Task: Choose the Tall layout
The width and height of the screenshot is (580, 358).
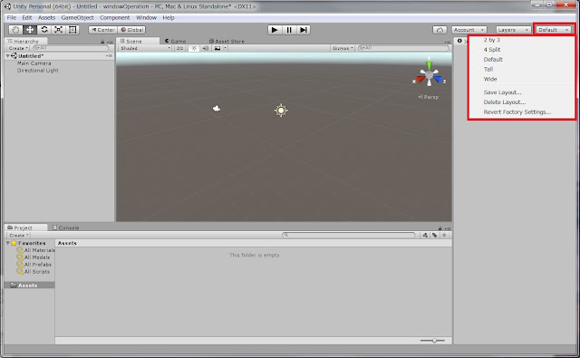Action: [488, 70]
